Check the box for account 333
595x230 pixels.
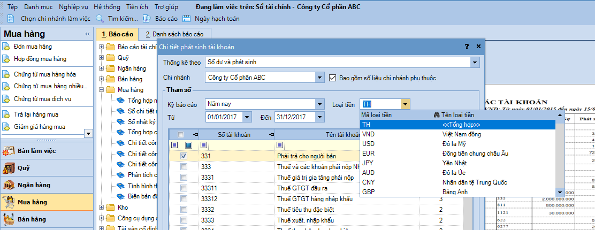(184, 167)
